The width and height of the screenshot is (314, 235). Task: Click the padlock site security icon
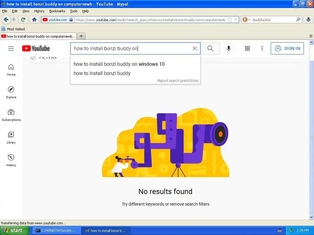pyautogui.click(x=71, y=20)
